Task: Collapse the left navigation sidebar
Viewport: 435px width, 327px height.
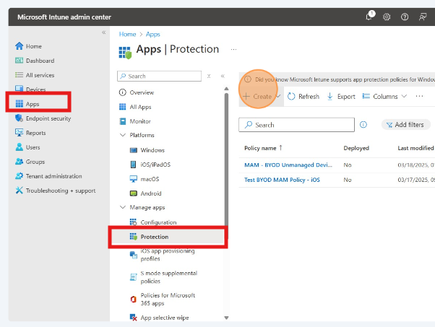Action: point(104,32)
